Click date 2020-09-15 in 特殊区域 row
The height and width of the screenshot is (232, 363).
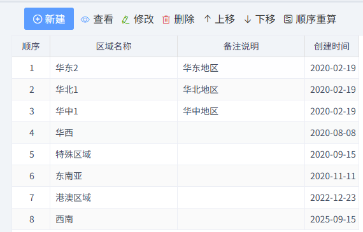333,154
